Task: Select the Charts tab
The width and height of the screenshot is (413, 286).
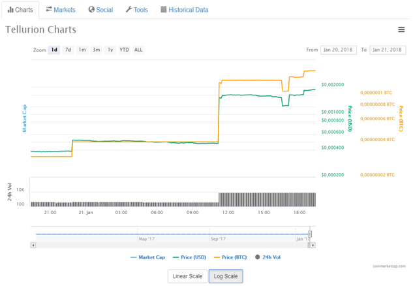Action: click(20, 10)
